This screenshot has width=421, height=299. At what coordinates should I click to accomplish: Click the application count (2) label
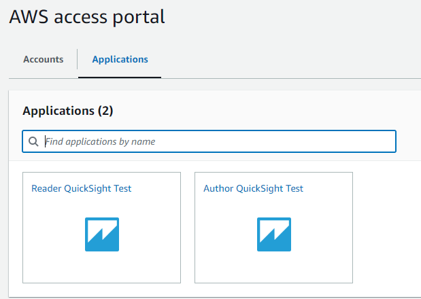[x=105, y=111]
